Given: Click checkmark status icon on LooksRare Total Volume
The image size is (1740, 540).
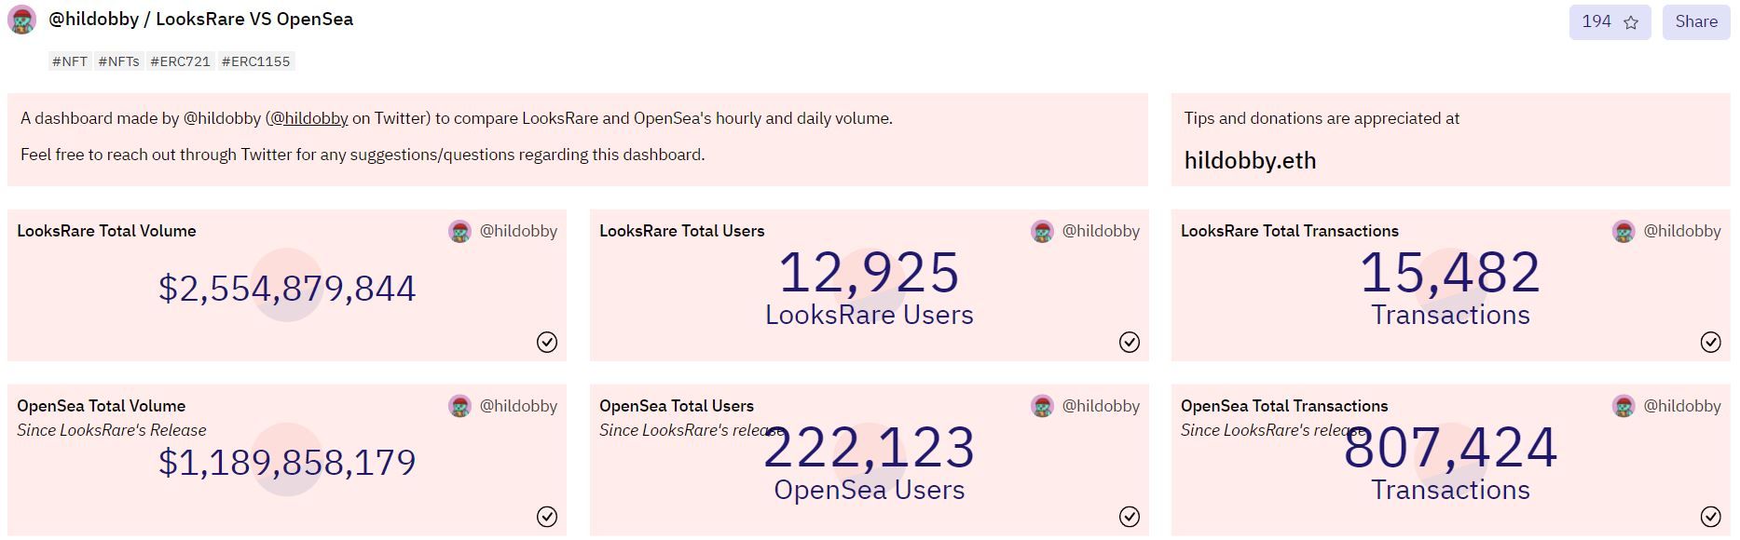Looking at the screenshot, I should (547, 342).
